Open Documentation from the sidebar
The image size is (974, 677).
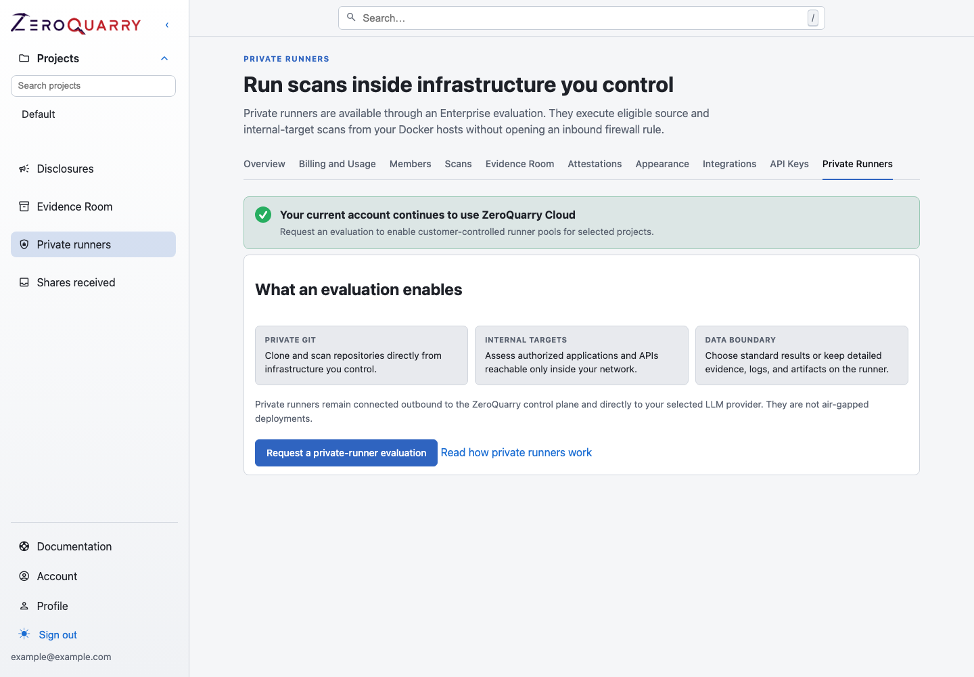[x=74, y=546]
